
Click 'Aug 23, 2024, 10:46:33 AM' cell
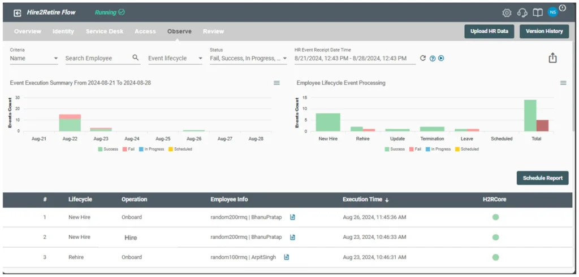pyautogui.click(x=374, y=237)
